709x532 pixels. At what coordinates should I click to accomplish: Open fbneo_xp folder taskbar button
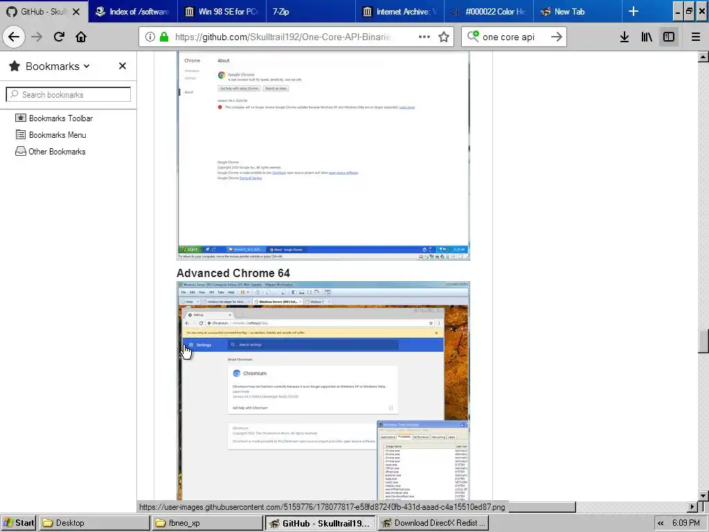(x=207, y=523)
